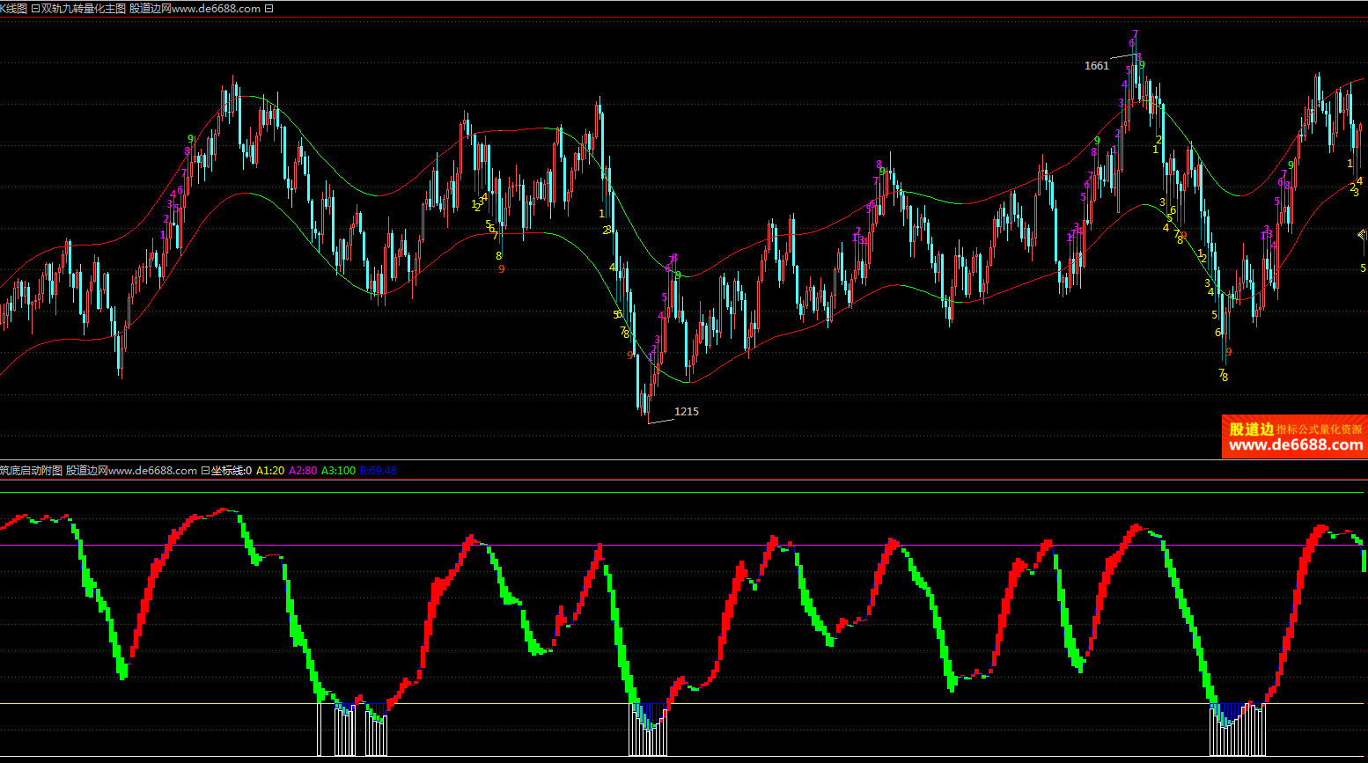Click the blue B:69.48 value label
The width and height of the screenshot is (1368, 763).
(x=379, y=471)
